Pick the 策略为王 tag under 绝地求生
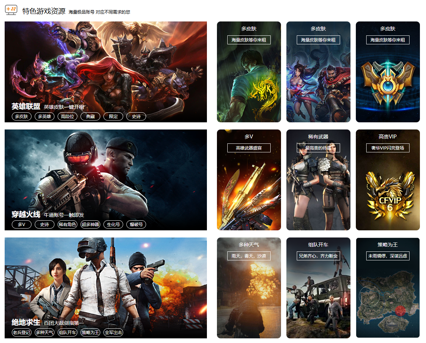The height and width of the screenshot is (343, 426). (91, 332)
